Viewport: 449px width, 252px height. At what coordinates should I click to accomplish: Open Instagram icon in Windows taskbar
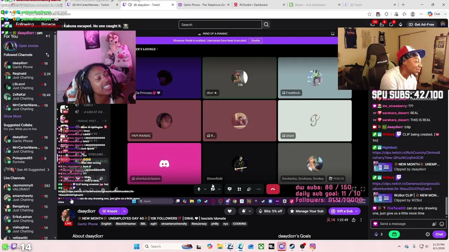click(313, 246)
